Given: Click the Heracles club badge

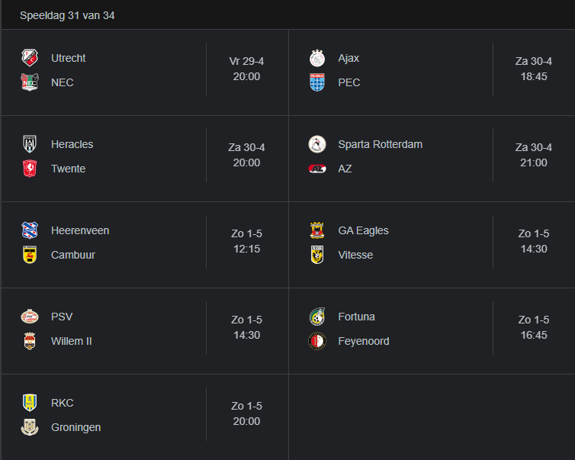Looking at the screenshot, I should pos(30,144).
